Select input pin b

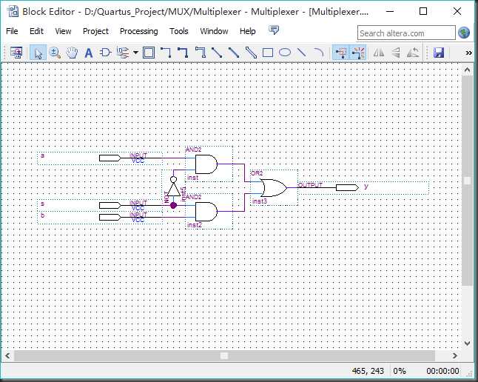pos(100,218)
